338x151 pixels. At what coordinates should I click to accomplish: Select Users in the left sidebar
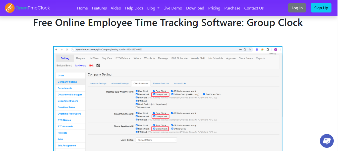click(70, 75)
